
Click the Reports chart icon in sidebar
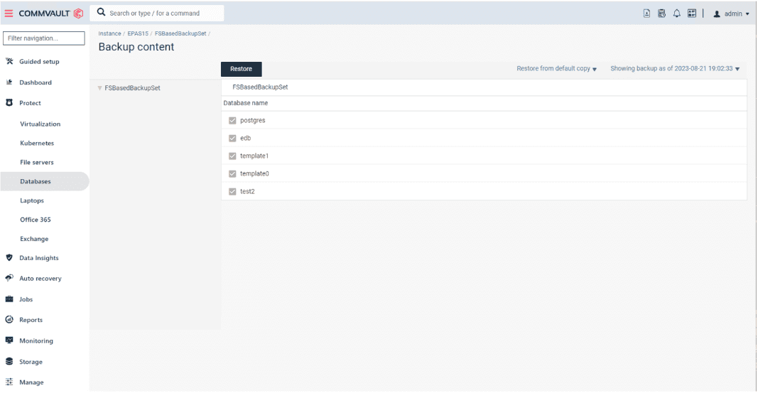[9, 320]
